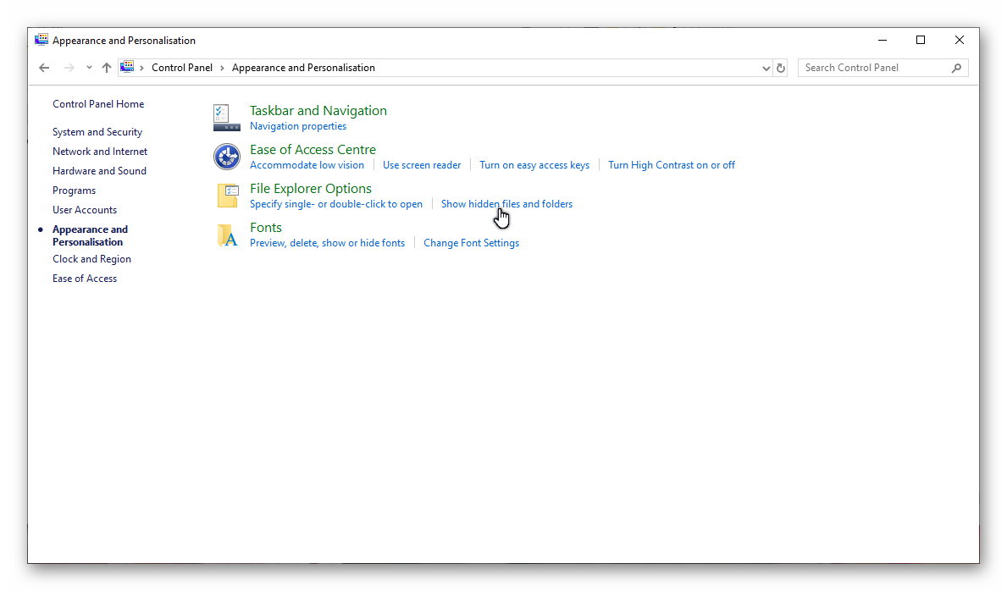
Task: Open System and Security category
Action: point(97,132)
